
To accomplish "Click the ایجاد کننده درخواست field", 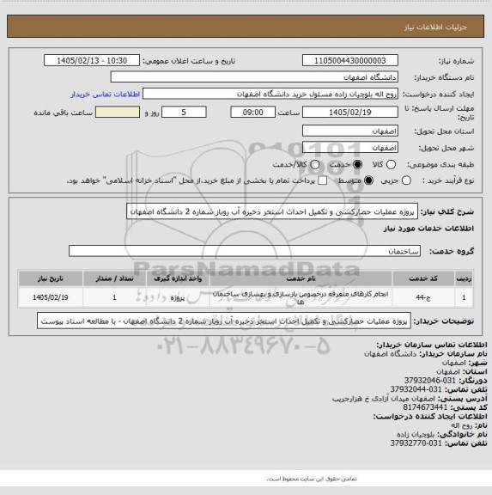I will coord(270,94).
